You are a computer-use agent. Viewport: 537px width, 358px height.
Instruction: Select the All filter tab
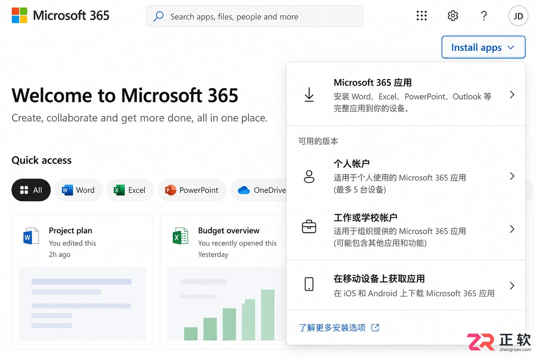pyautogui.click(x=31, y=190)
